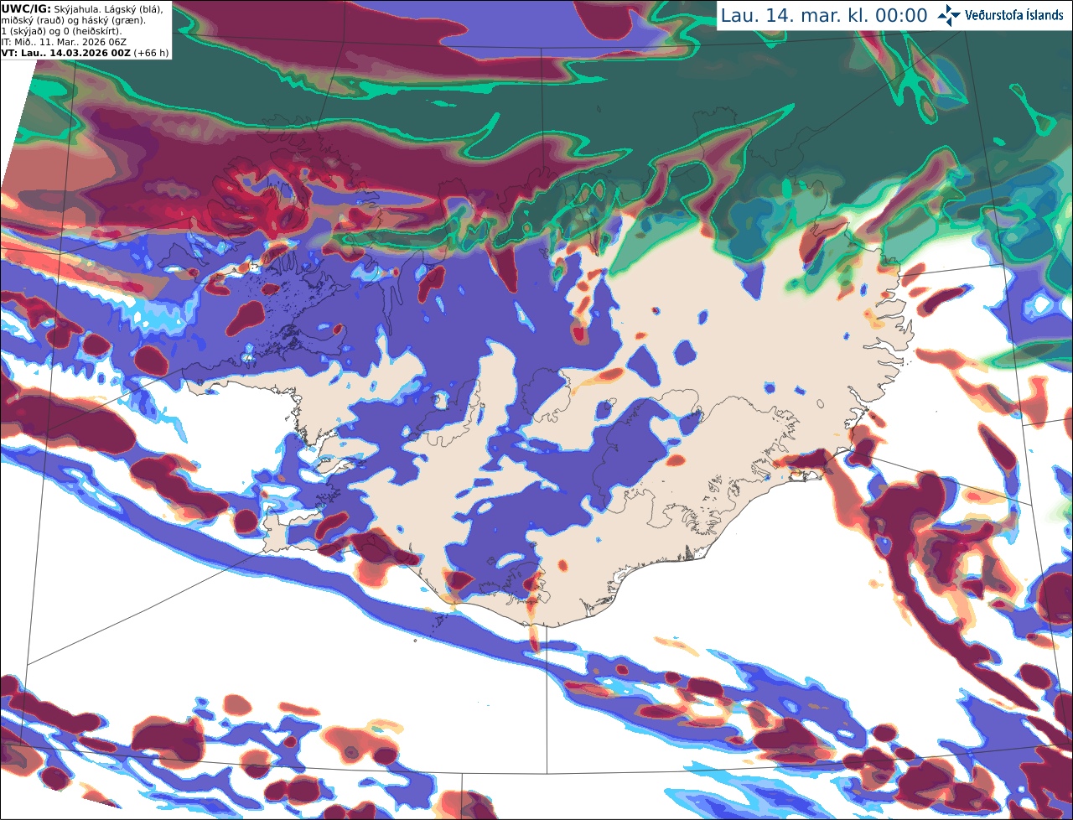The image size is (1073, 820).
Task: Click the 'Veðurstofa Íslands' name text
Action: click(1013, 15)
